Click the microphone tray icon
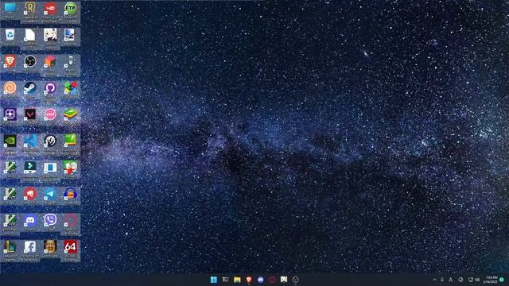Image resolution: width=509 pixels, height=286 pixels. click(442, 280)
